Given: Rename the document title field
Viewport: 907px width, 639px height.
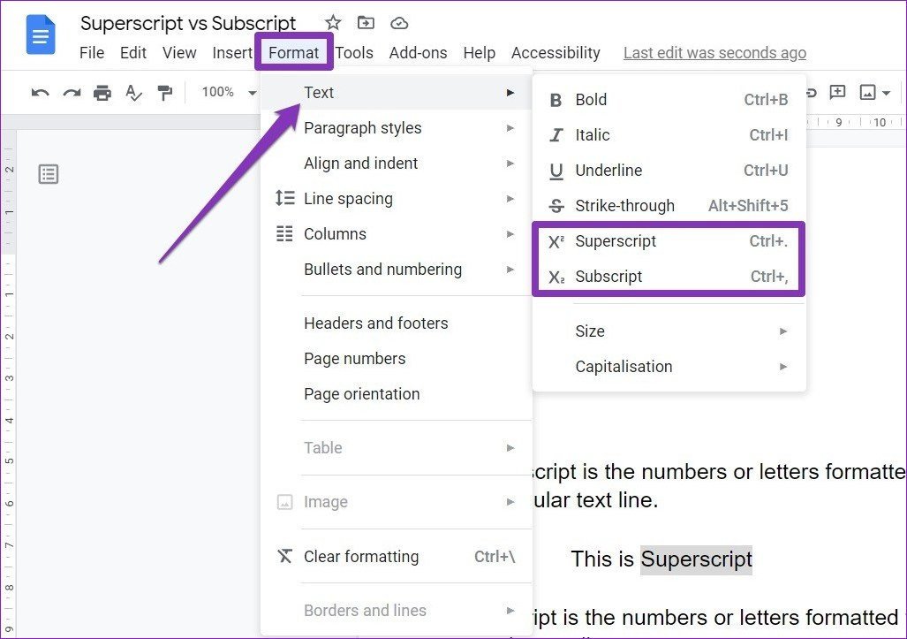Looking at the screenshot, I should [188, 23].
